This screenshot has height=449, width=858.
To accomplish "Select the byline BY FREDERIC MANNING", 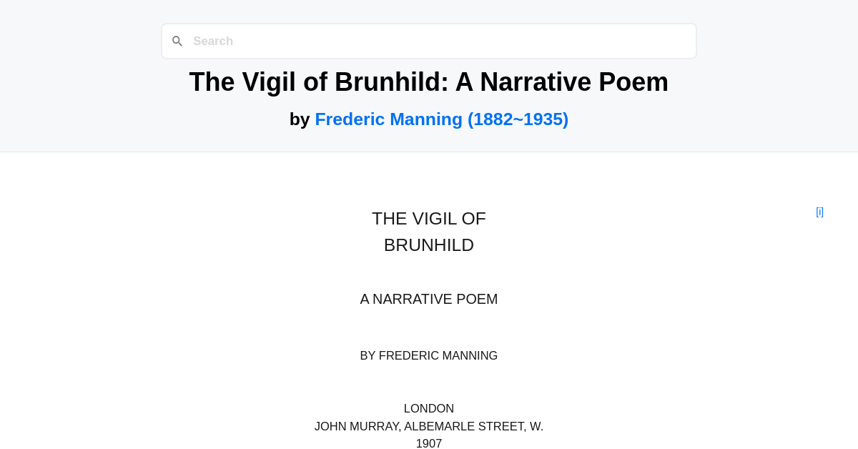I will pos(428,355).
